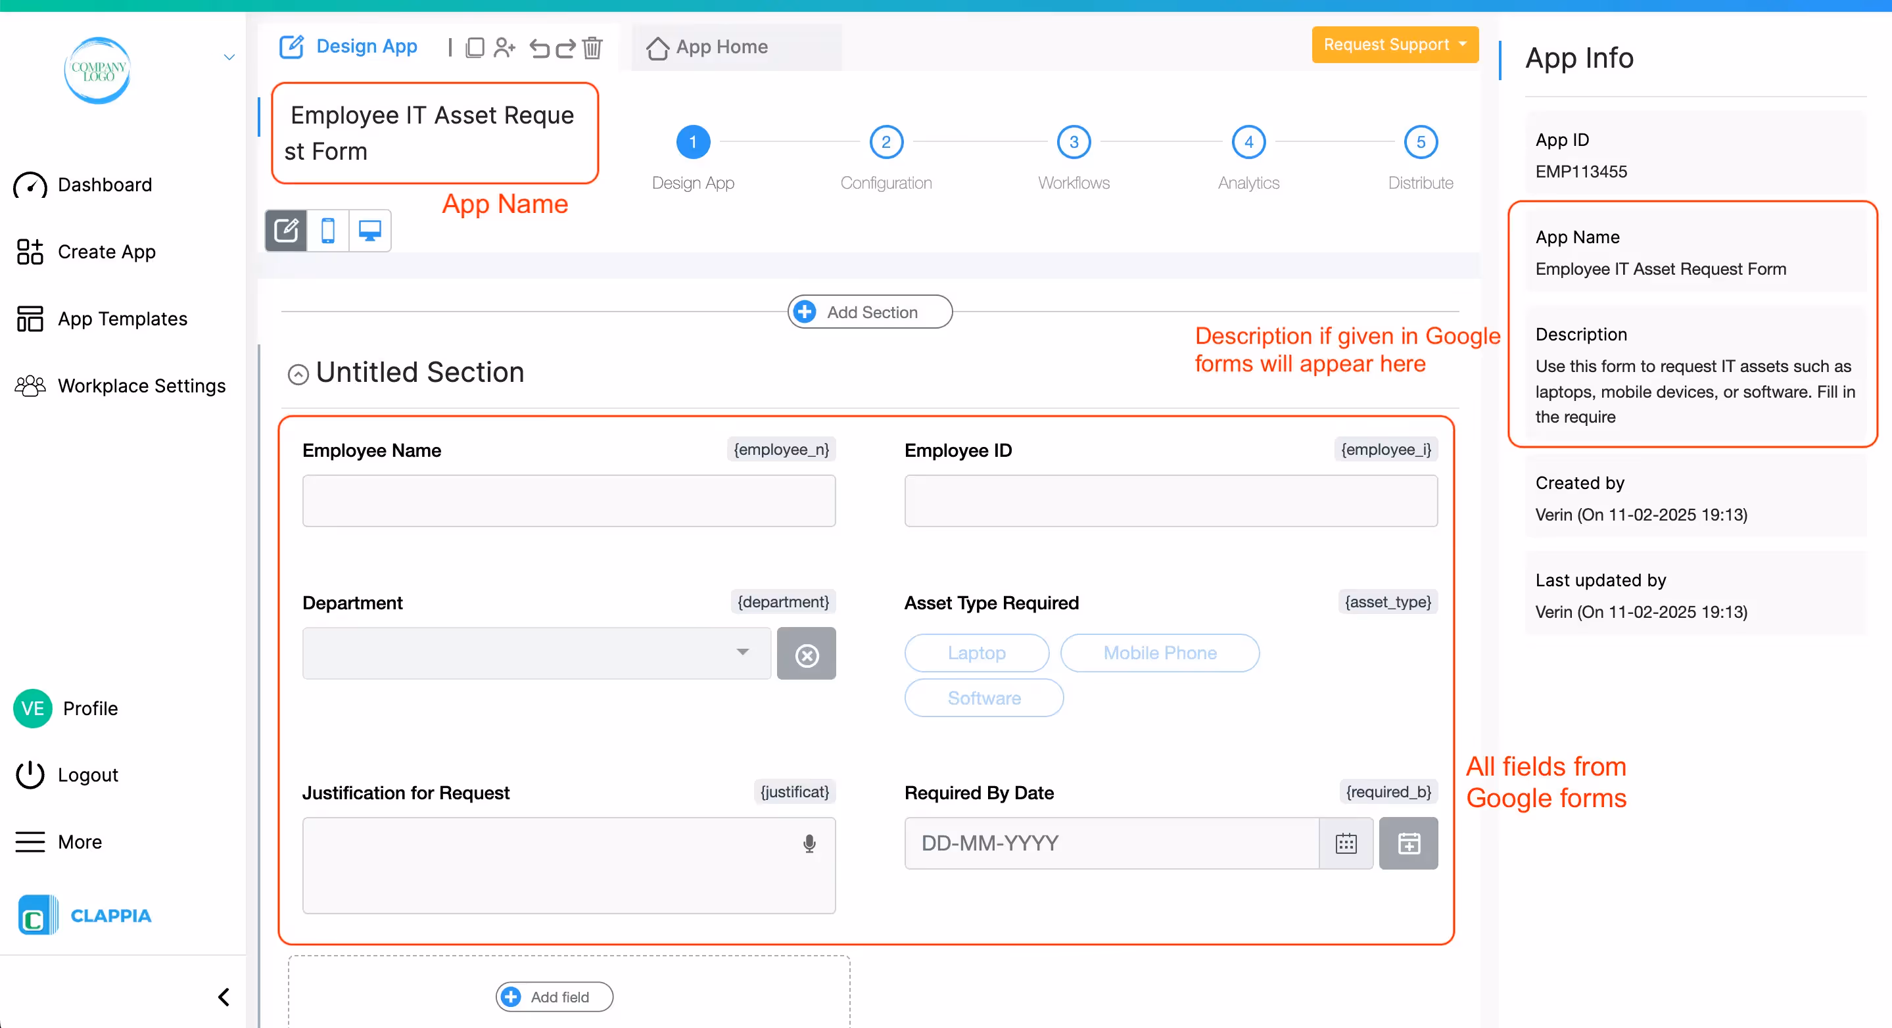This screenshot has height=1028, width=1892.
Task: Select Laptop as the asset type
Action: [976, 653]
